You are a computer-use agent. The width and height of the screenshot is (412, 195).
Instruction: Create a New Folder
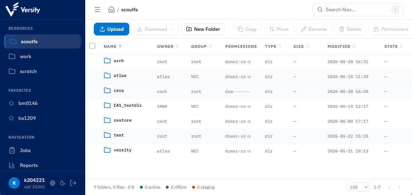coord(203,29)
